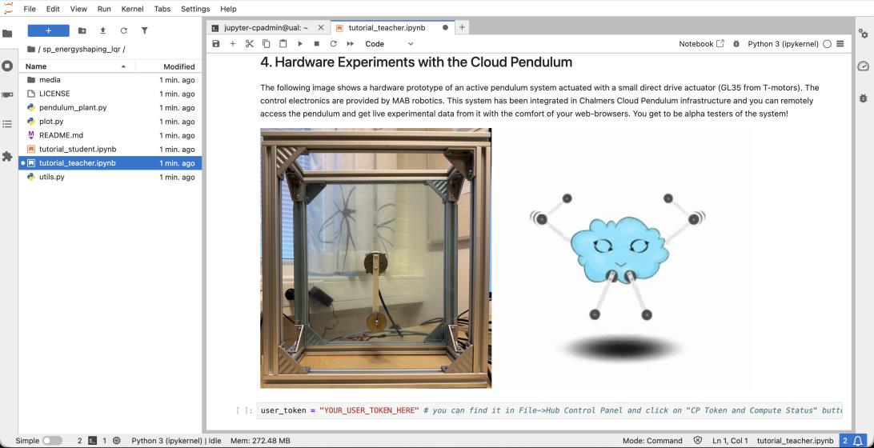Select utils.py in file list
Image resolution: width=874 pixels, height=448 pixels.
click(x=110, y=177)
